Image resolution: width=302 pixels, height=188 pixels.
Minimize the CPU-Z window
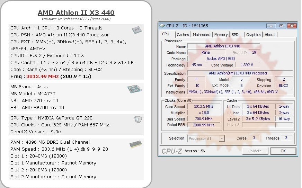271,26
